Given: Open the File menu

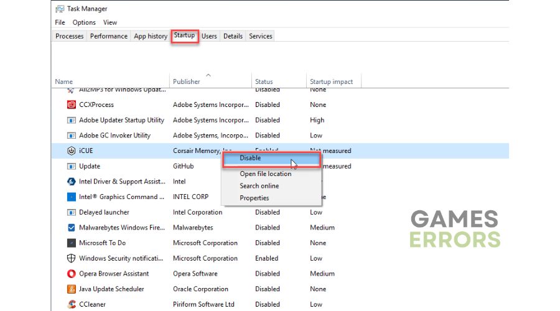Looking at the screenshot, I should 60,22.
